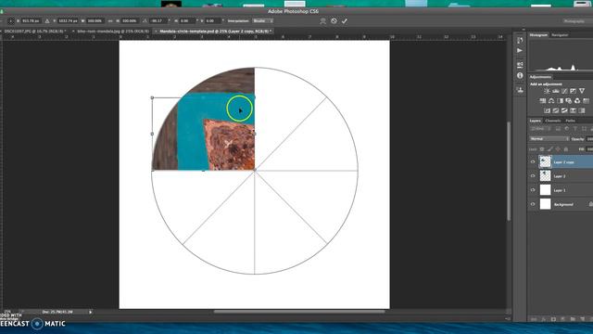Viewport: 593px width, 334px height.
Task: Select the Histogram tab
Action: [x=538, y=35]
